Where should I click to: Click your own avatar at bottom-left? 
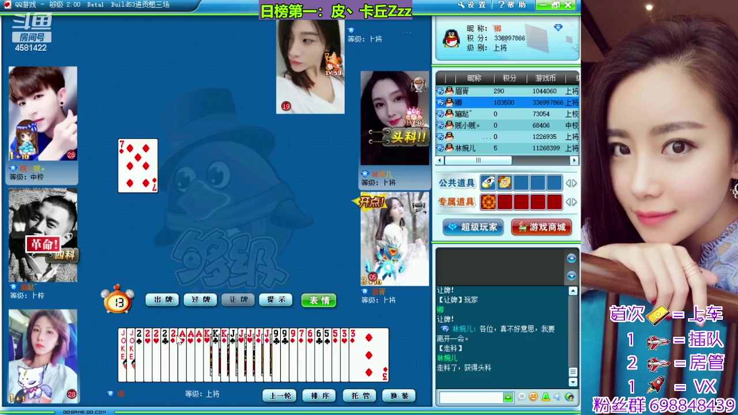[43, 356]
